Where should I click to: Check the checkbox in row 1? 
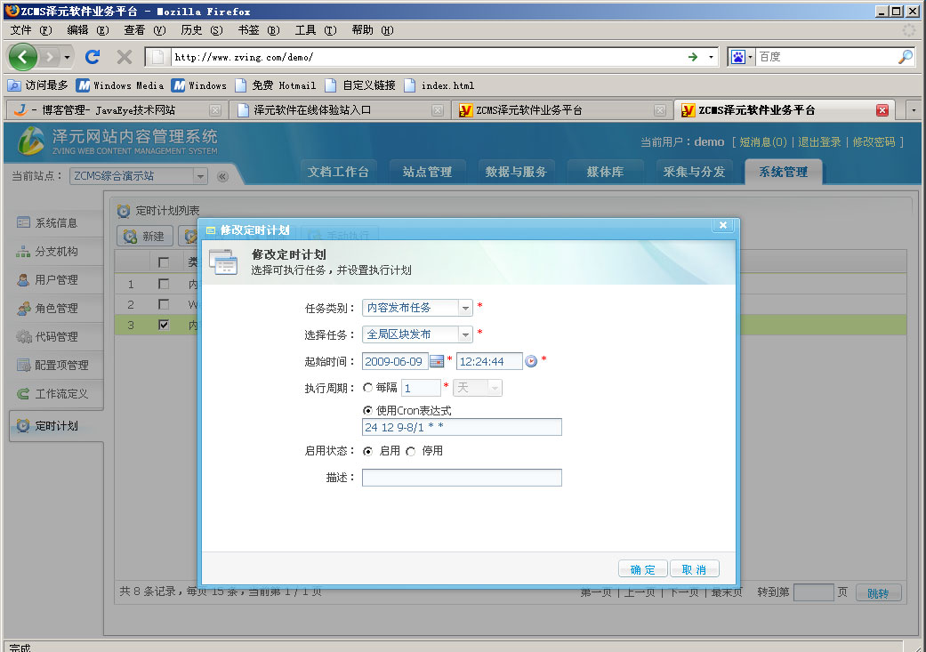point(164,284)
